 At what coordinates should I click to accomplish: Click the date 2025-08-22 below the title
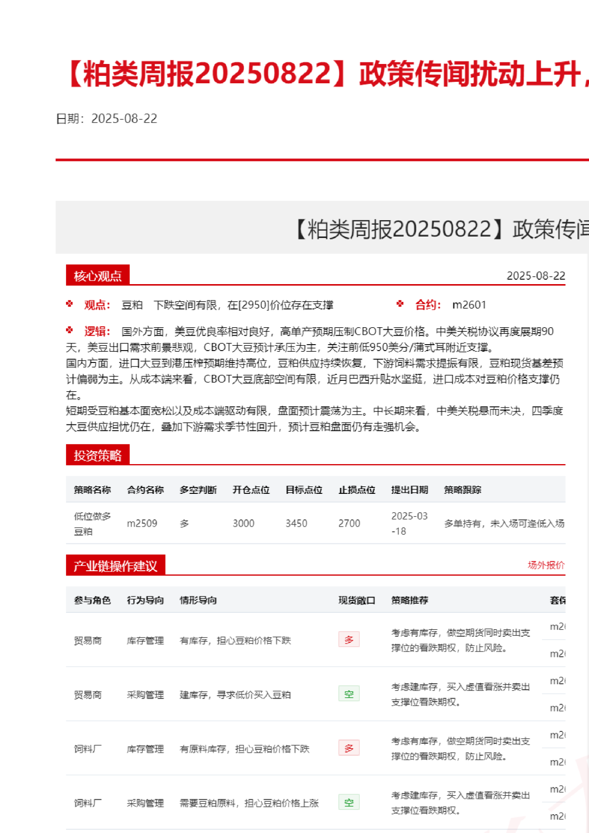click(124, 119)
